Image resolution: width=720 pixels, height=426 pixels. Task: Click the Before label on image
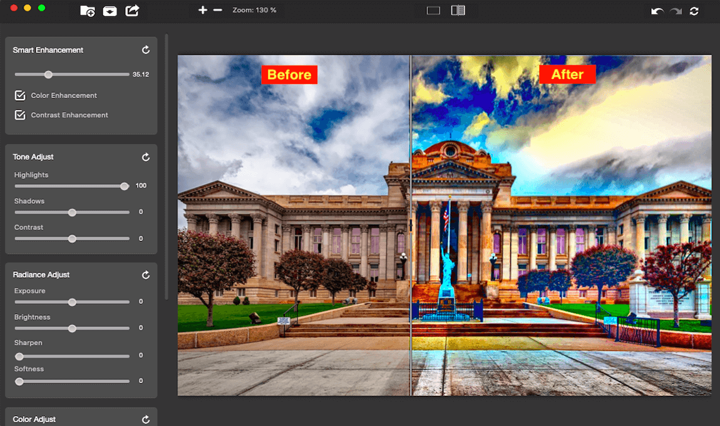coord(289,75)
